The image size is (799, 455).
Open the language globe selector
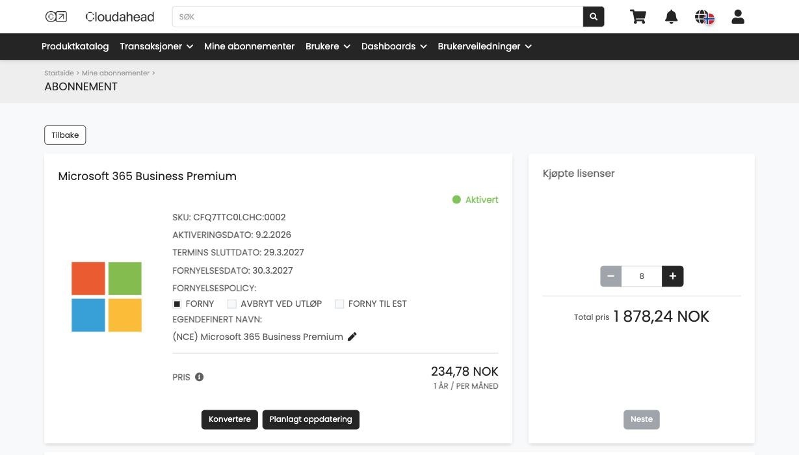[705, 17]
